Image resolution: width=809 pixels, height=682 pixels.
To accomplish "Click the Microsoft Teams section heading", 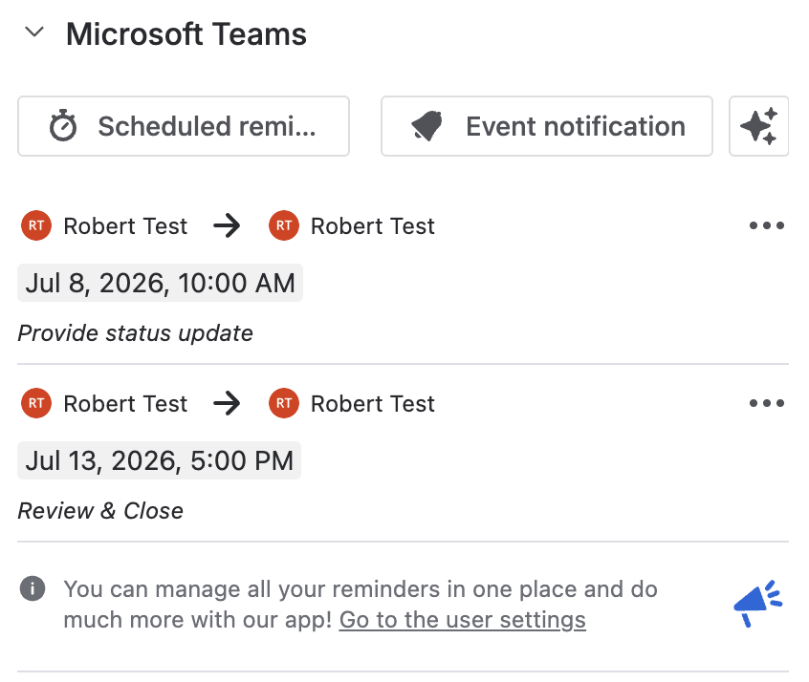I will (186, 34).
